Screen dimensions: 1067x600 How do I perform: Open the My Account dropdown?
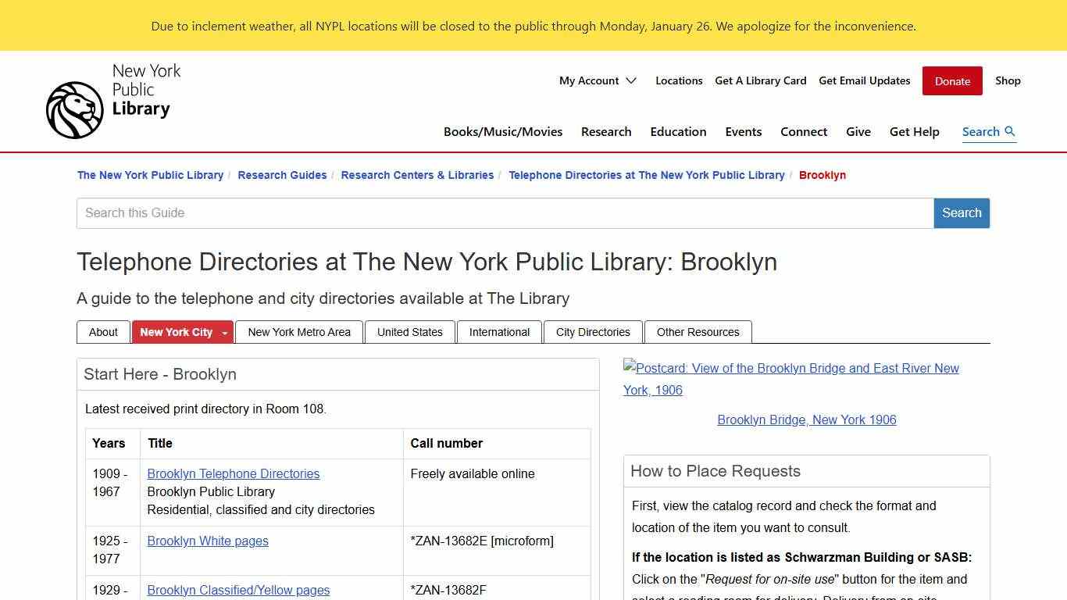pyautogui.click(x=598, y=80)
